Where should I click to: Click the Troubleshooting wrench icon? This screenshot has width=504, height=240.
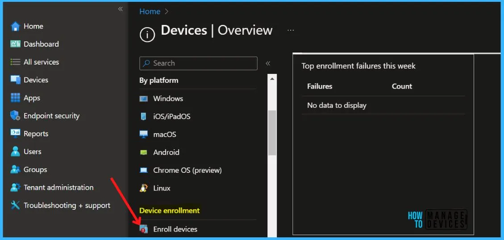pos(15,205)
